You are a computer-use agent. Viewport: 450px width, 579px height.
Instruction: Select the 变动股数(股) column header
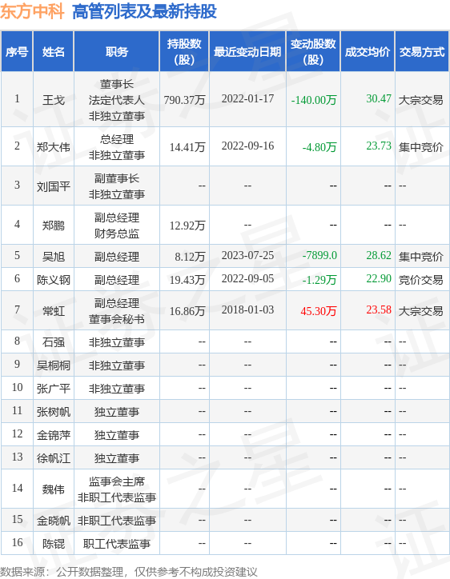[x=313, y=52]
